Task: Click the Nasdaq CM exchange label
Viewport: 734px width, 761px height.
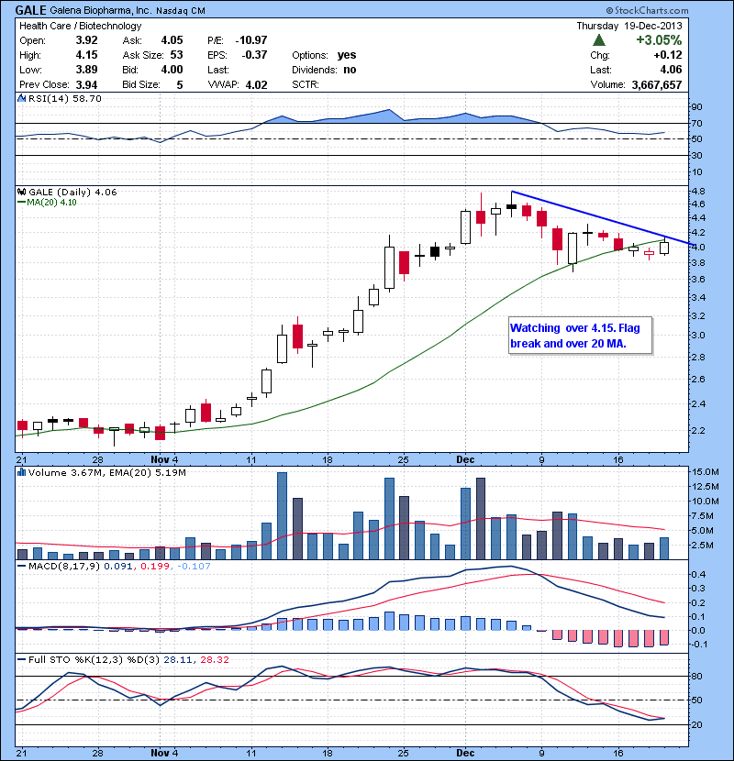Action: coord(181,11)
